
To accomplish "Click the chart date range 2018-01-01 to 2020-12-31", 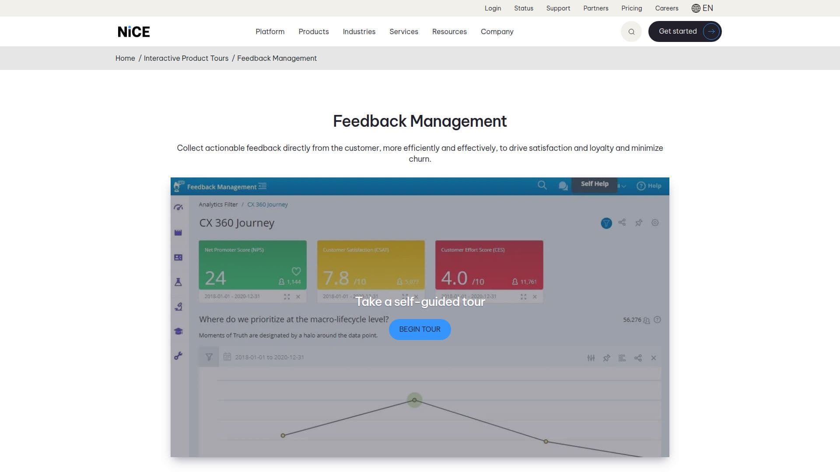I will (x=269, y=357).
